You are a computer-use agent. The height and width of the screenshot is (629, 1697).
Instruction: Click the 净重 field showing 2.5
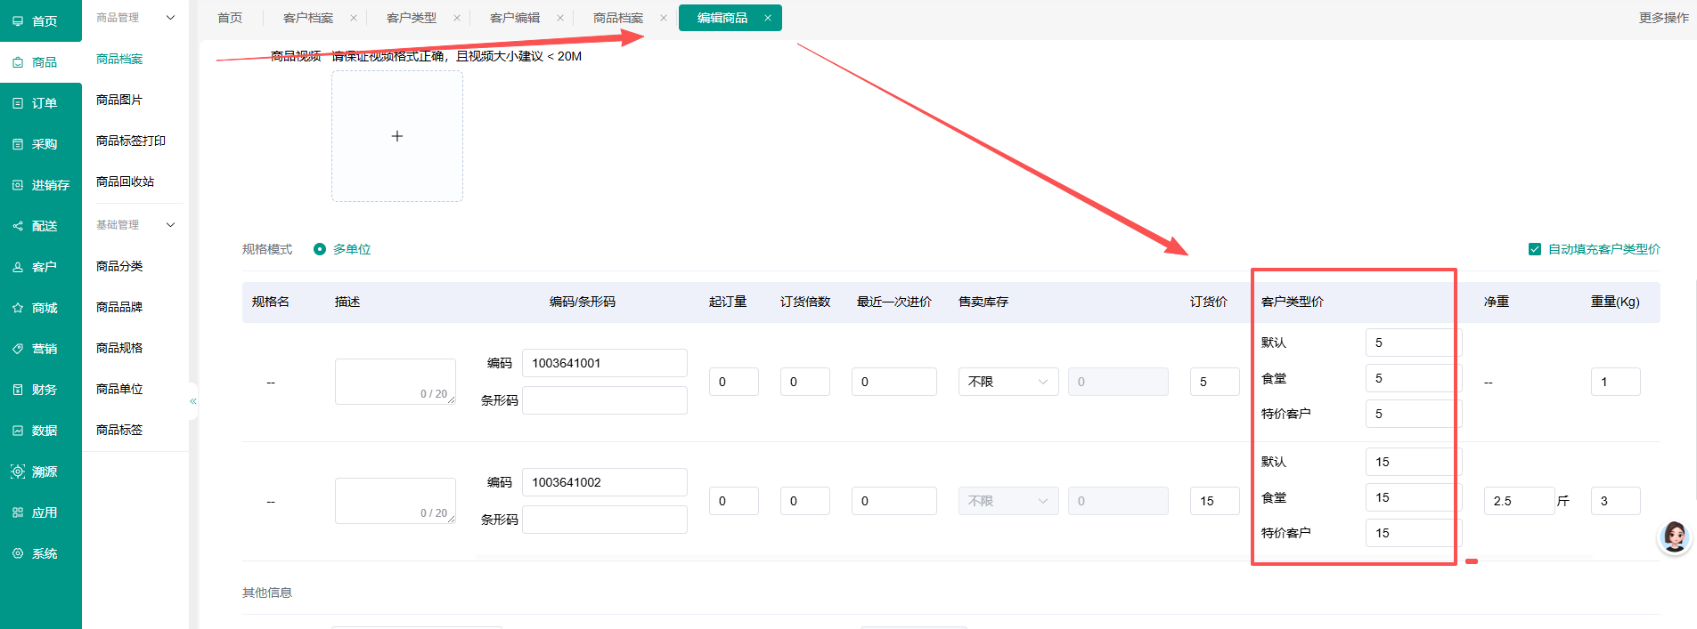click(x=1519, y=501)
